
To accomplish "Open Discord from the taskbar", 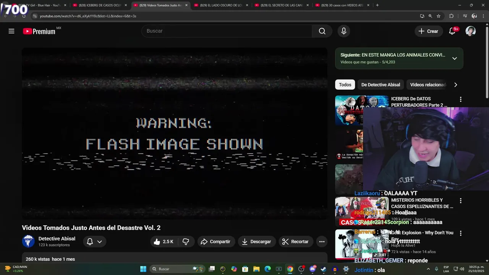I will click(x=313, y=269).
